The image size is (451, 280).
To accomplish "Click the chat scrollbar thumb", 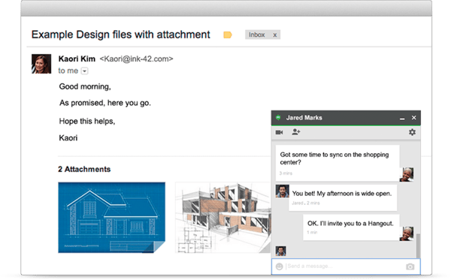I will pos(418,245).
